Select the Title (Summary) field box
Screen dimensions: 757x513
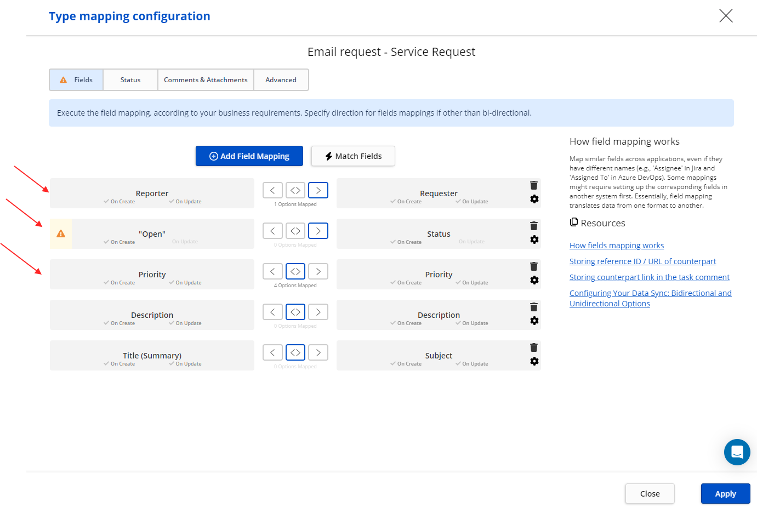point(152,355)
